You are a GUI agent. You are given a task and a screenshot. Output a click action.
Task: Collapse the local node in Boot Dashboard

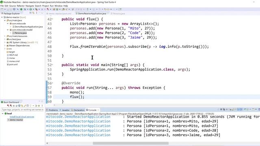click(x=3, y=114)
